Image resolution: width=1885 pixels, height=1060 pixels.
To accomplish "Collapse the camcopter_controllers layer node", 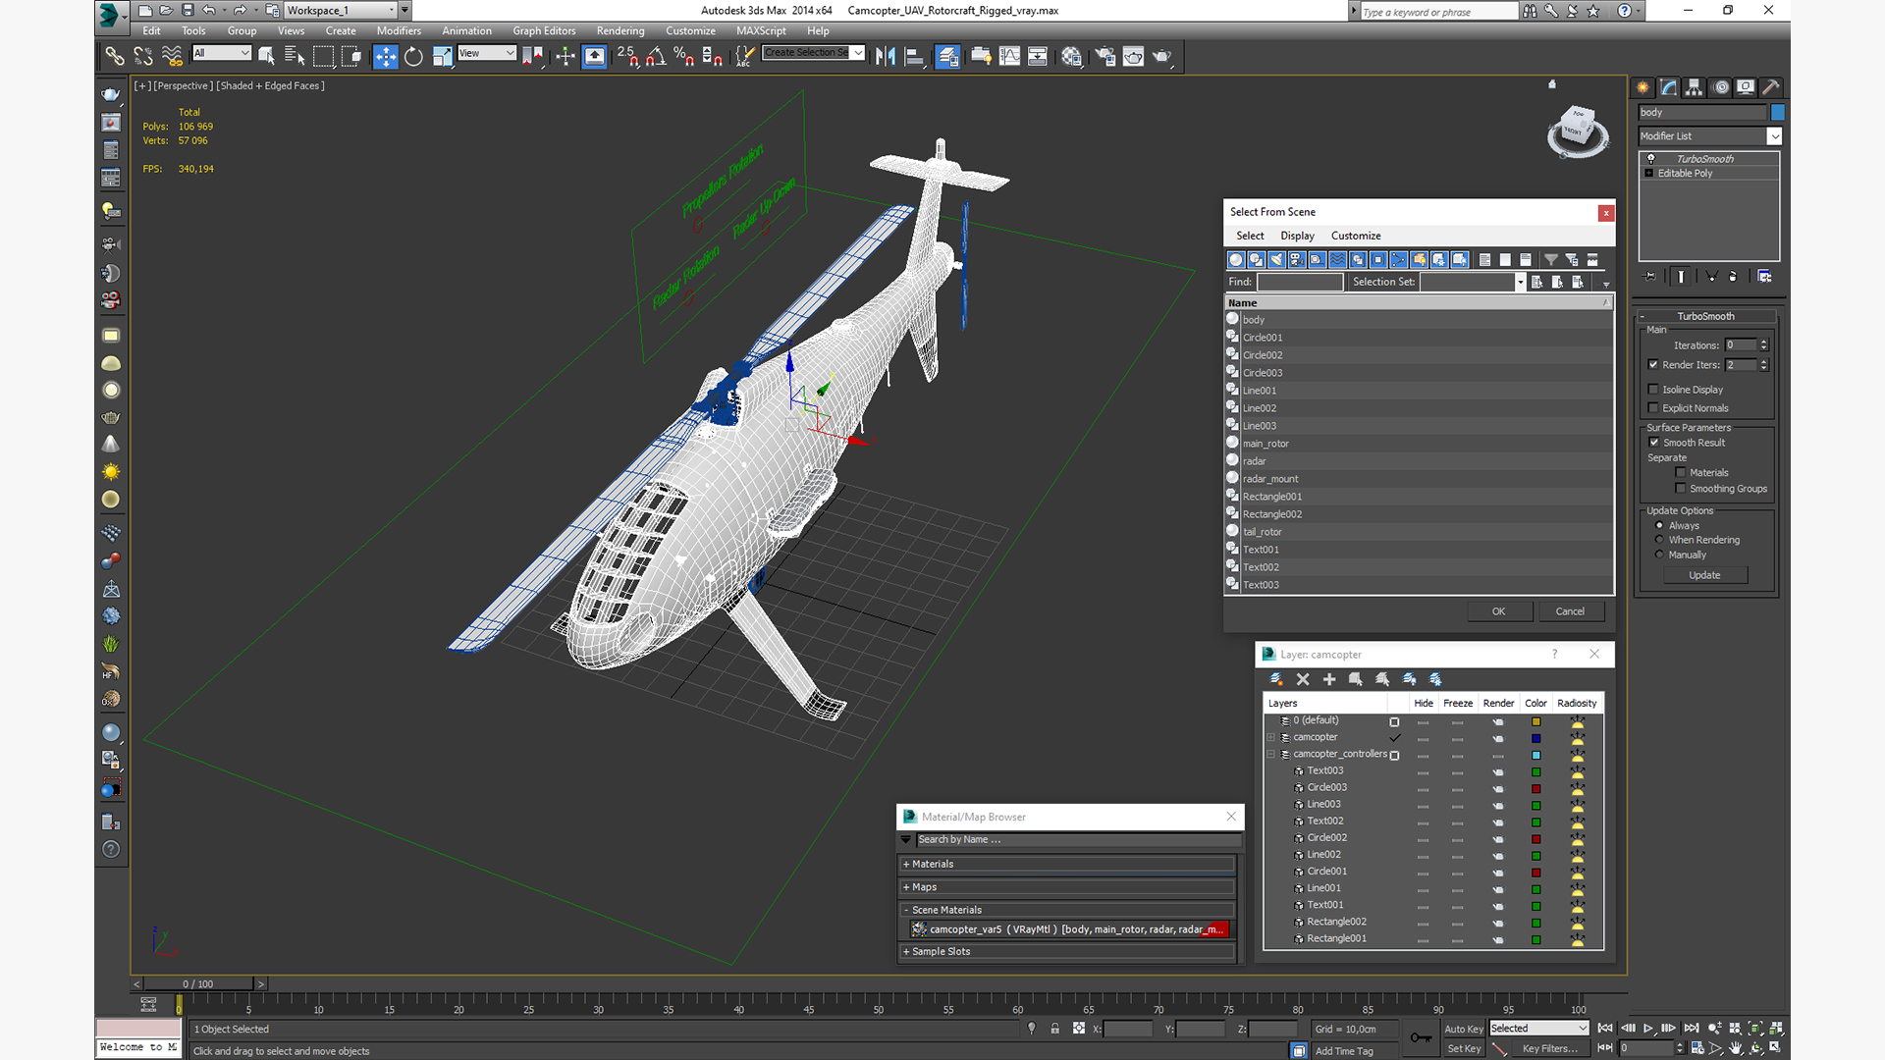I will coord(1271,755).
